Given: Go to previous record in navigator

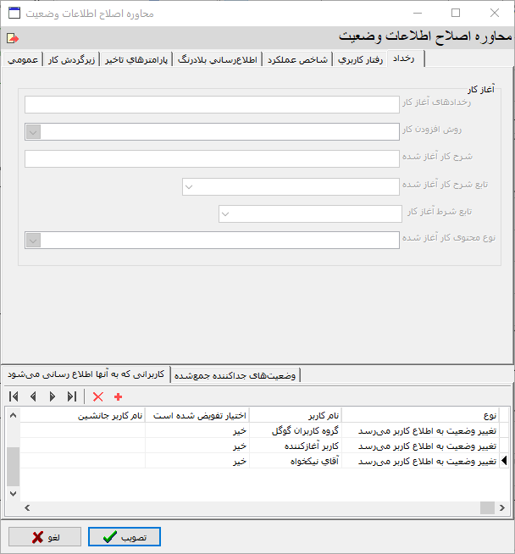Looking at the screenshot, I should pyautogui.click(x=33, y=396).
